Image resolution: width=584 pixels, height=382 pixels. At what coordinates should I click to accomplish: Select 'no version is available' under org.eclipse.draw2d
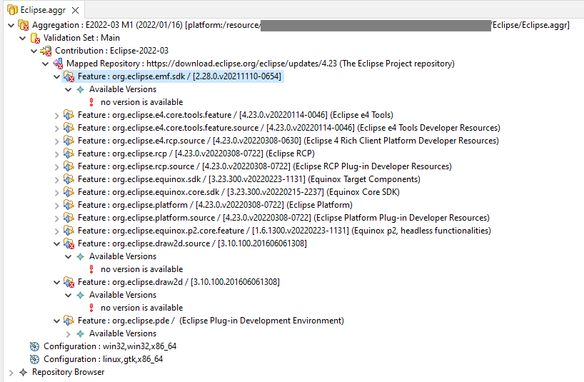click(x=141, y=308)
